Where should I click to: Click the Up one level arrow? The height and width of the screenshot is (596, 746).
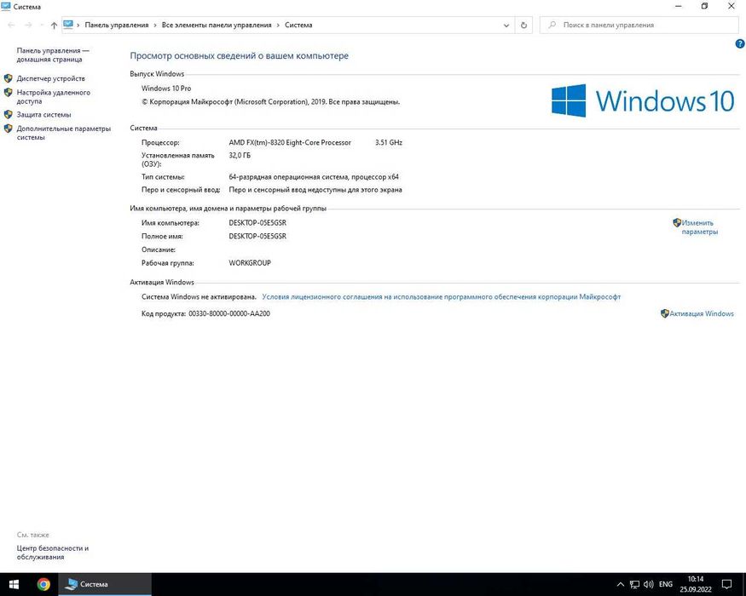click(x=54, y=26)
